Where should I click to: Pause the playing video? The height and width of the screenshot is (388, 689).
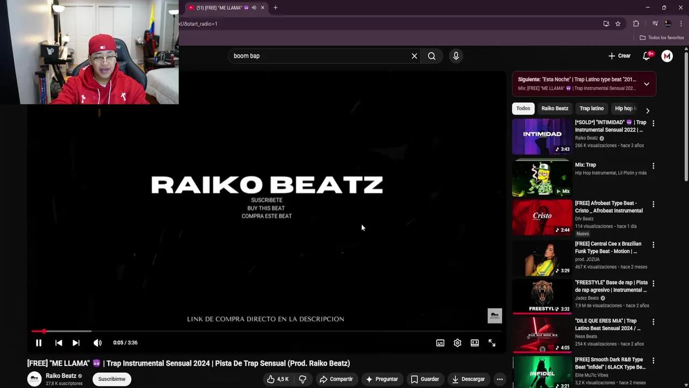(x=39, y=343)
